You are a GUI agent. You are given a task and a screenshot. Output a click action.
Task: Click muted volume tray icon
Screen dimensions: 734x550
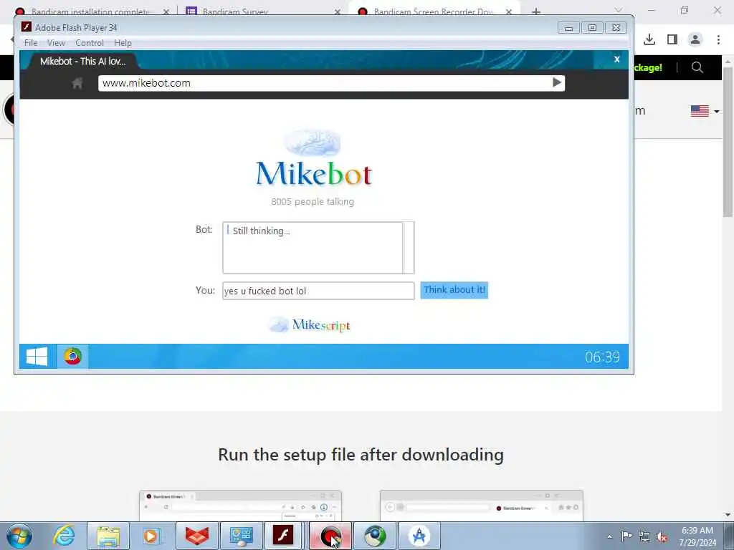(662, 536)
